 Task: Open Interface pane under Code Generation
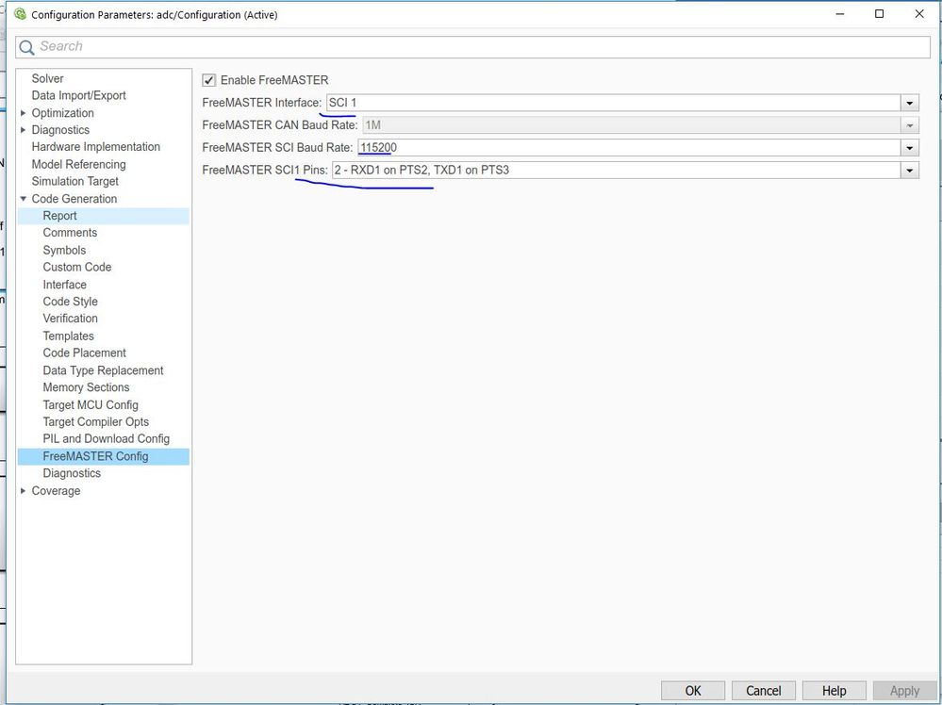[x=64, y=285]
